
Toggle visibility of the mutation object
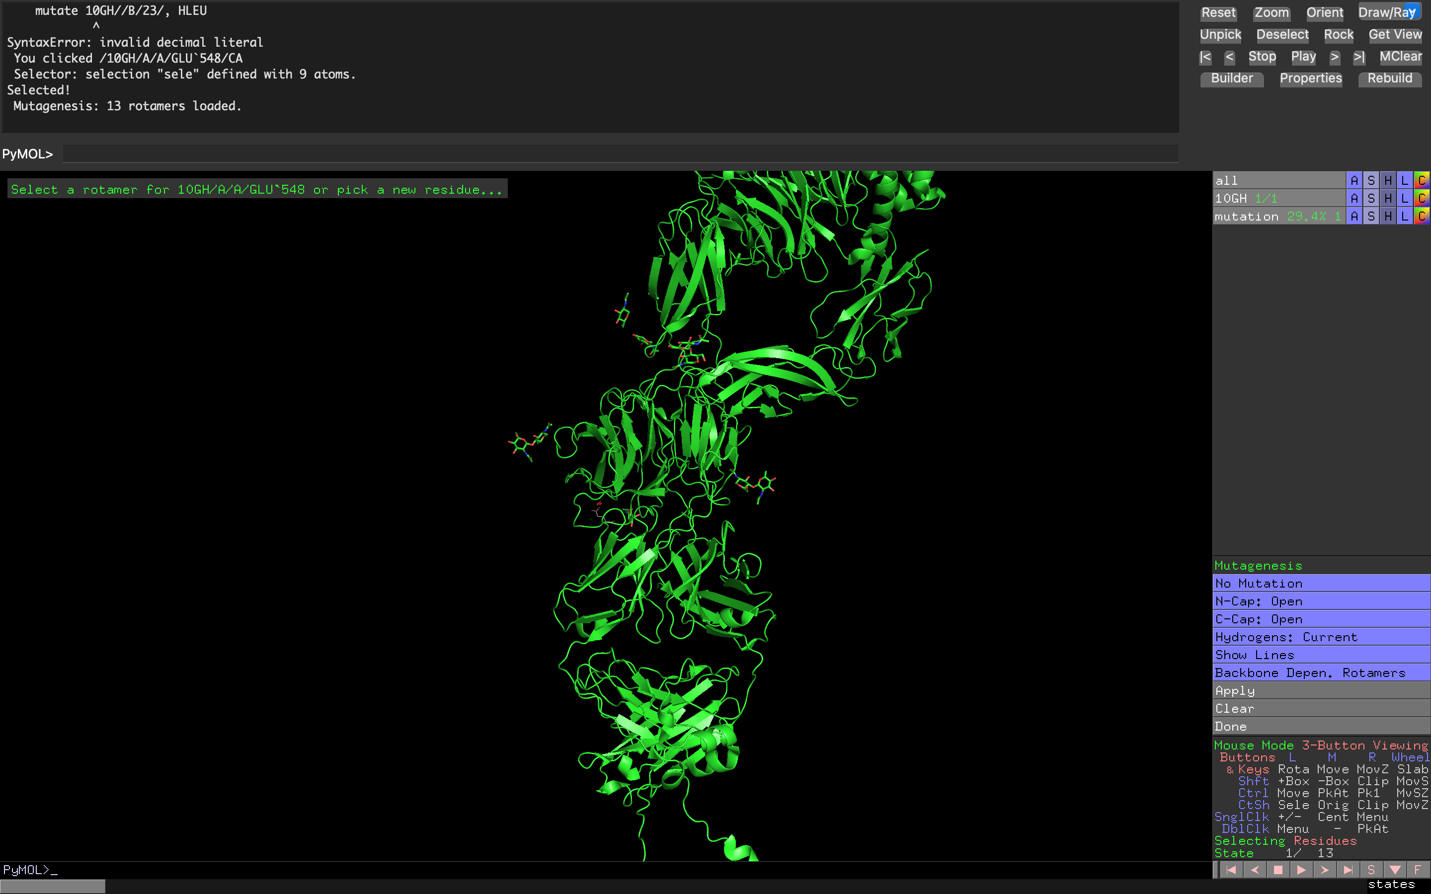pyautogui.click(x=1278, y=217)
